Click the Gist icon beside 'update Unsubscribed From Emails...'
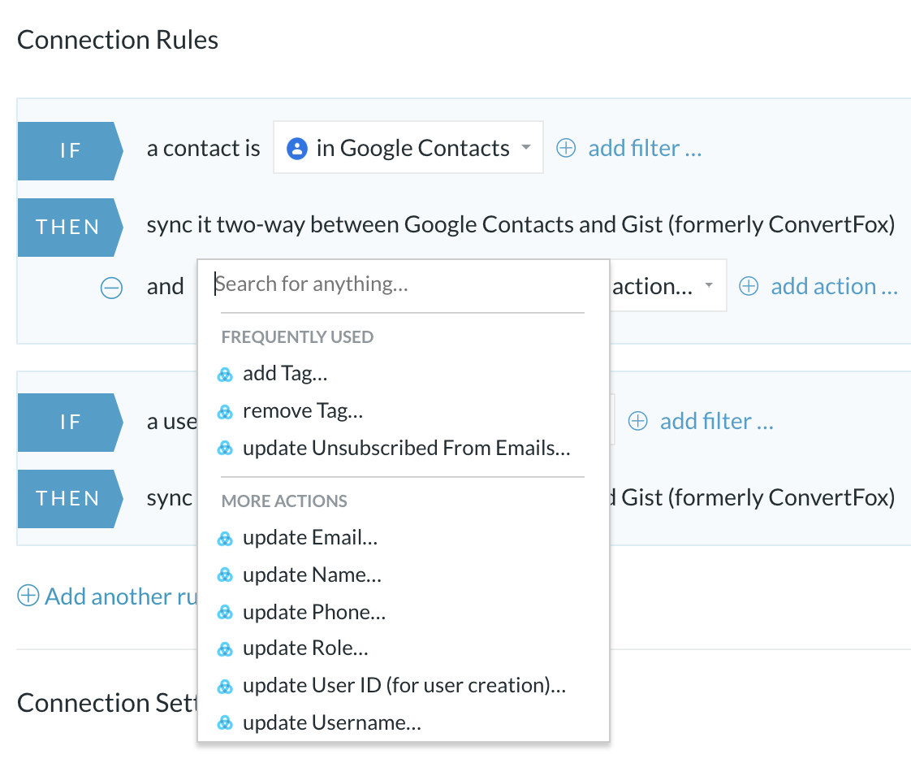 [x=225, y=449]
